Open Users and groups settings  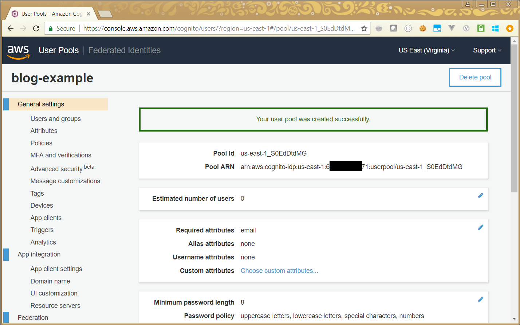tap(55, 119)
